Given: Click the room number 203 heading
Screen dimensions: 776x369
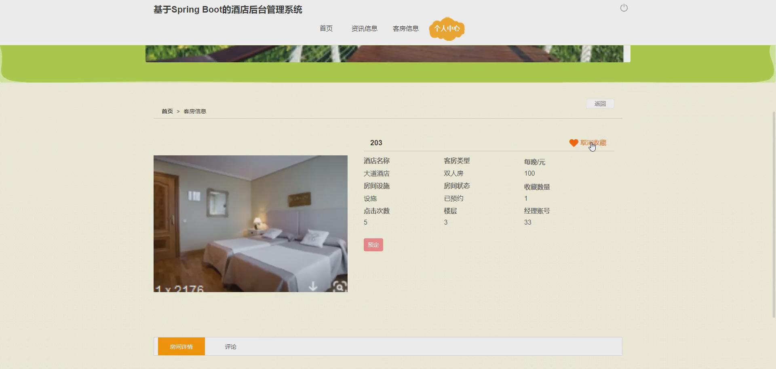Looking at the screenshot, I should pyautogui.click(x=376, y=142).
